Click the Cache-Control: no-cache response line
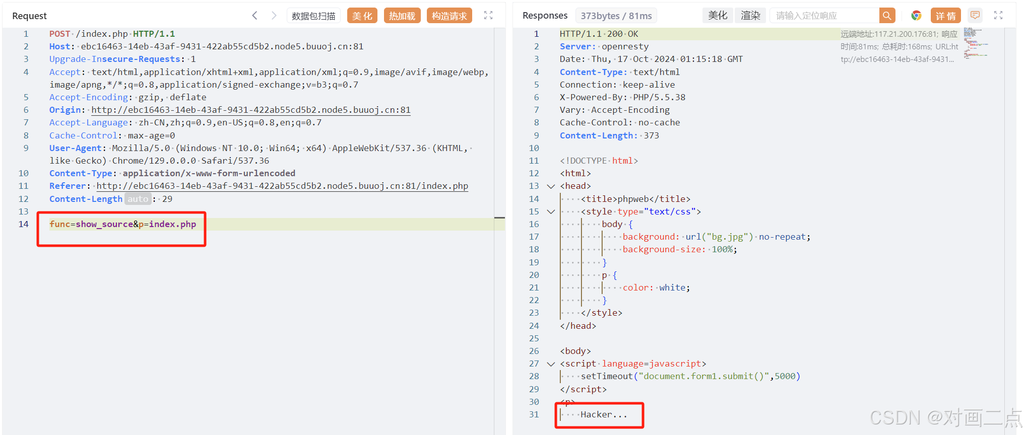The height and width of the screenshot is (435, 1025). pyautogui.click(x=620, y=122)
